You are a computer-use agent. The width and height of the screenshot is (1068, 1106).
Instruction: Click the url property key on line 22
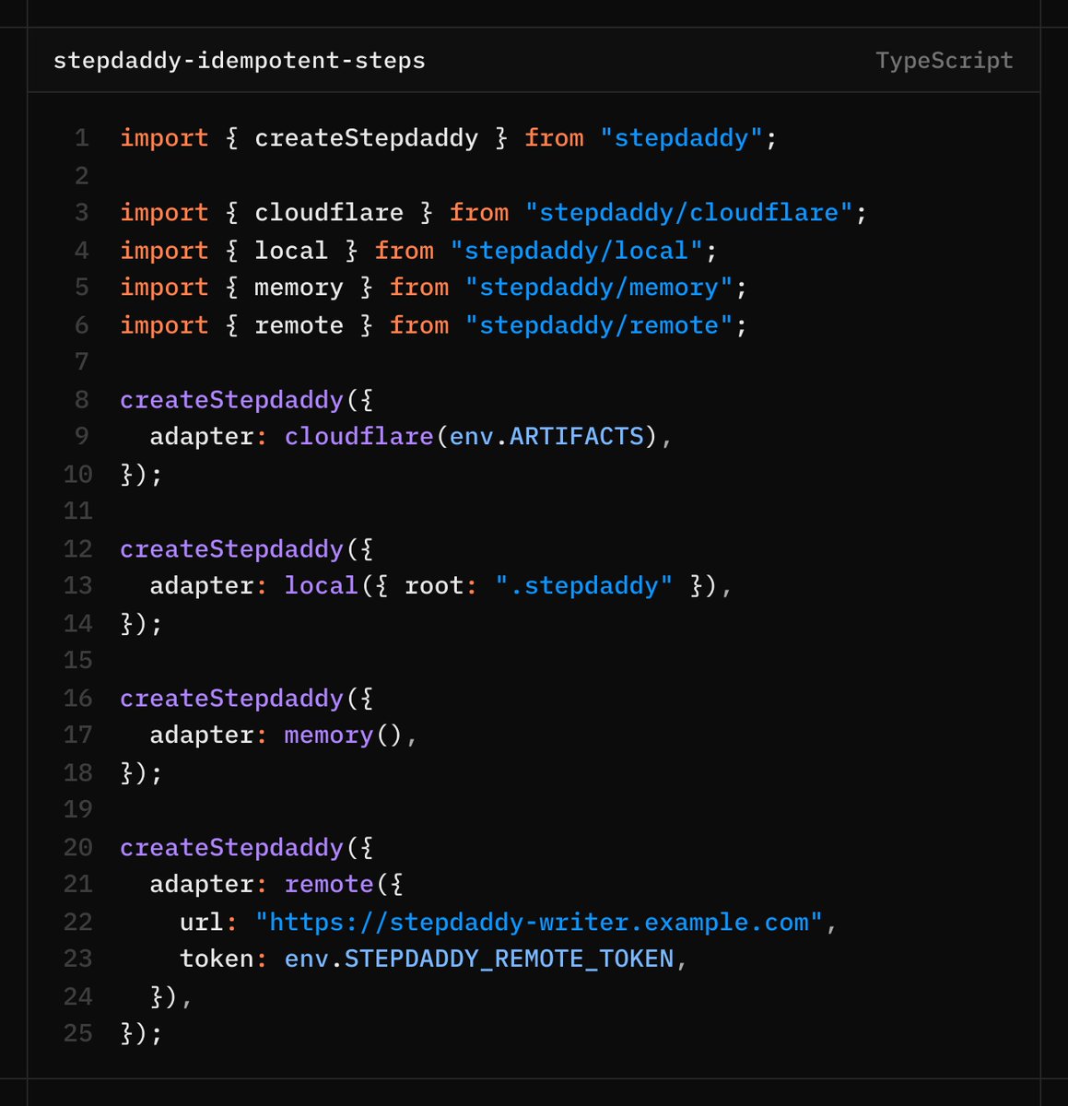click(x=202, y=923)
